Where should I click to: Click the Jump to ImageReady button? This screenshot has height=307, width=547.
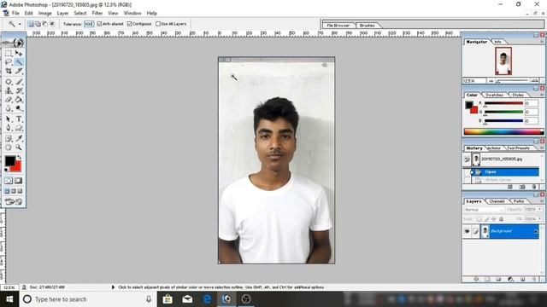click(x=14, y=201)
